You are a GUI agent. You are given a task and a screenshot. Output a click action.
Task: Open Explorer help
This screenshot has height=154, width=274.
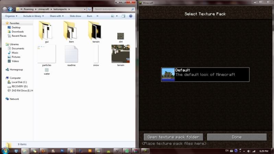tap(131, 16)
